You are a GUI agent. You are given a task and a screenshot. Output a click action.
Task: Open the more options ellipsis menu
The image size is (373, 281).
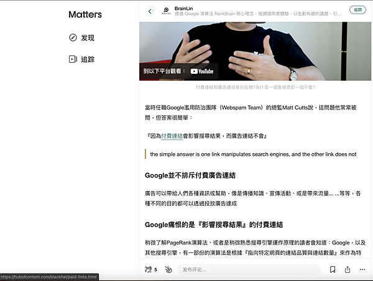362,269
